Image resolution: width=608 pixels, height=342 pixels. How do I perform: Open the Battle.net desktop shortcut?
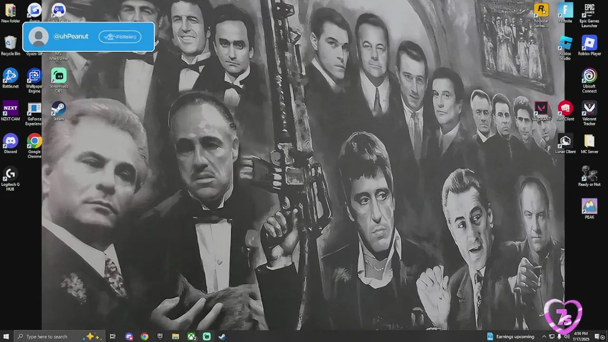[x=10, y=78]
